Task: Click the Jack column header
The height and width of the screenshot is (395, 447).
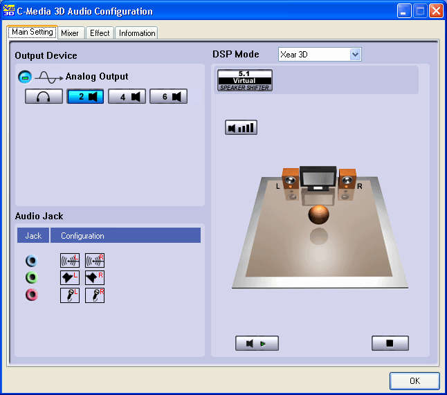Action: pos(33,235)
